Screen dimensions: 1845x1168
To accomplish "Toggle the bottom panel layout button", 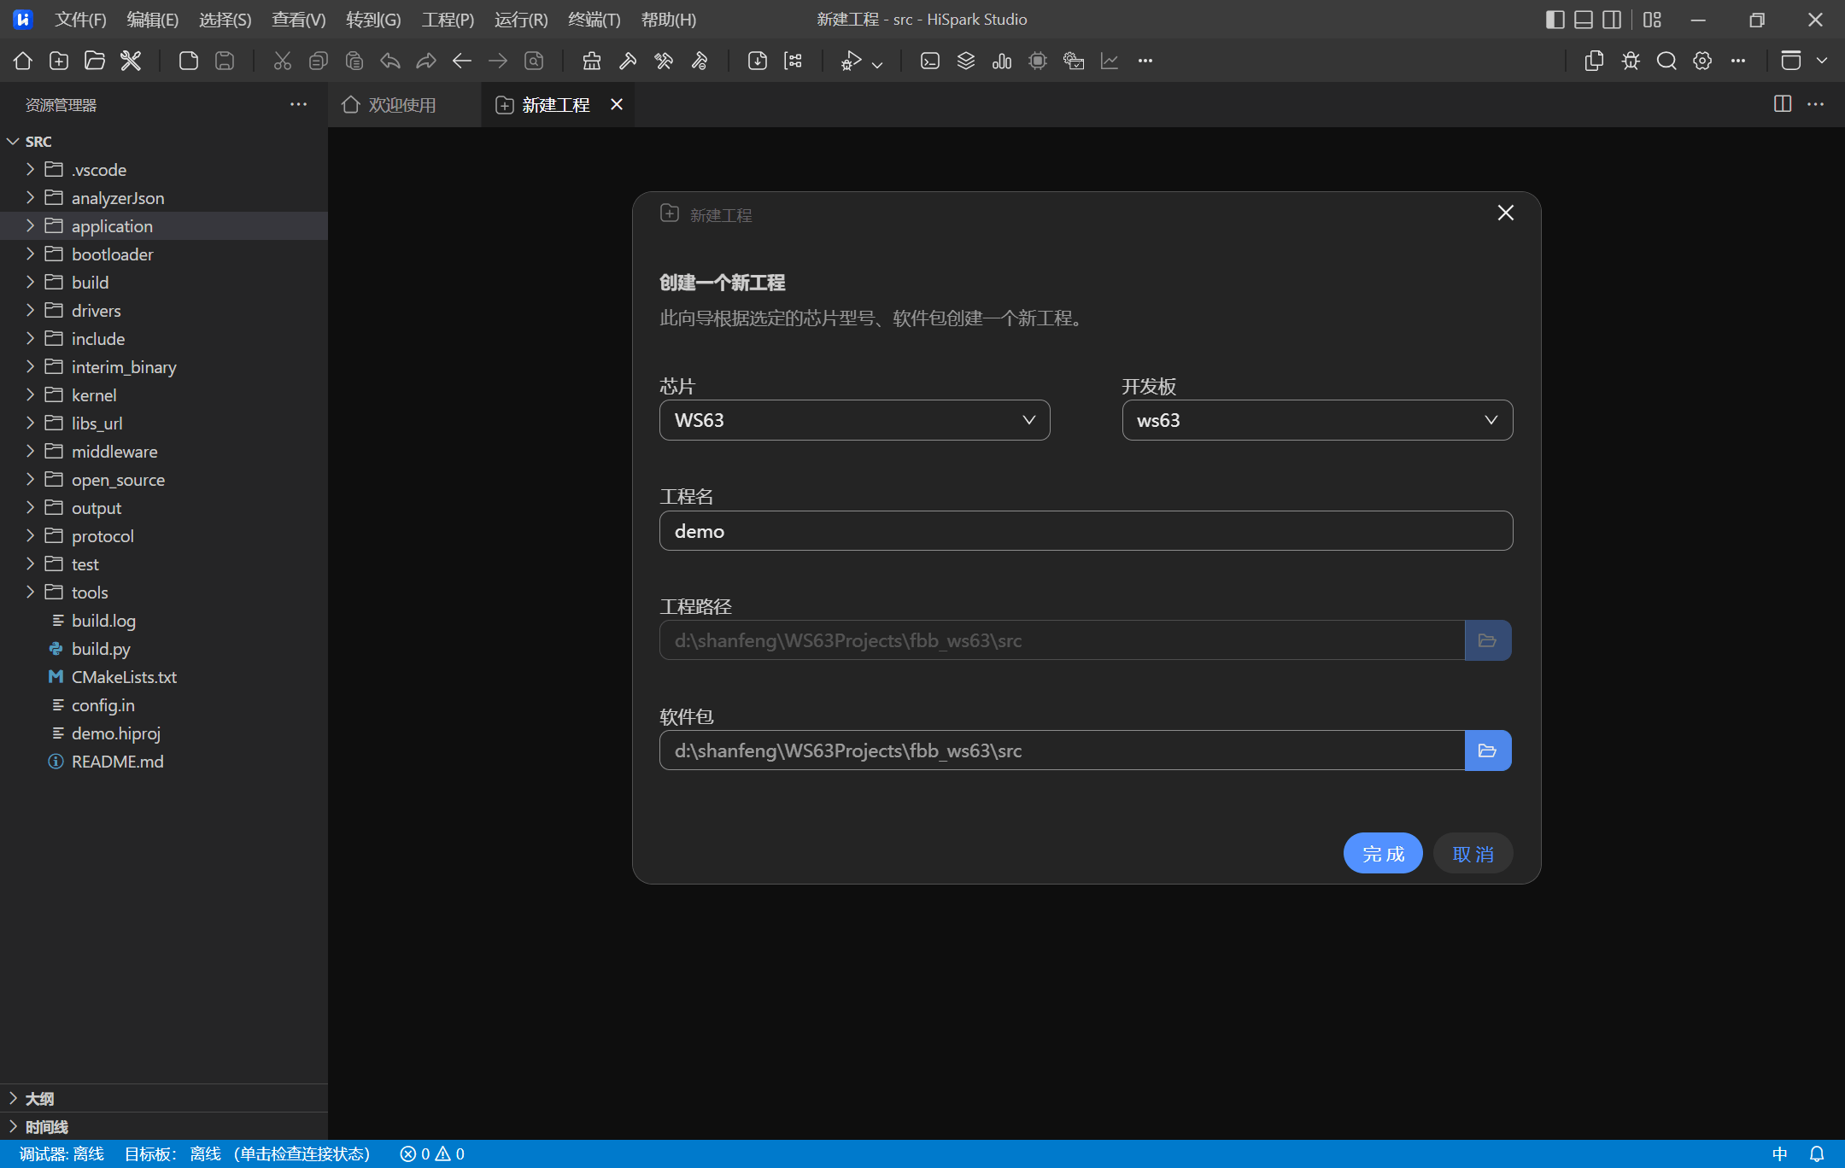I will (1583, 20).
